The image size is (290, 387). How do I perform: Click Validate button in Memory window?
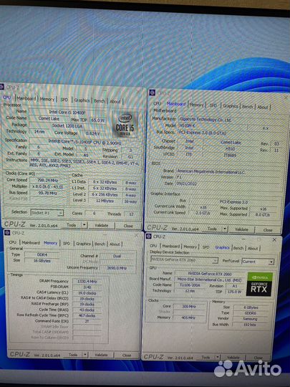102,355
